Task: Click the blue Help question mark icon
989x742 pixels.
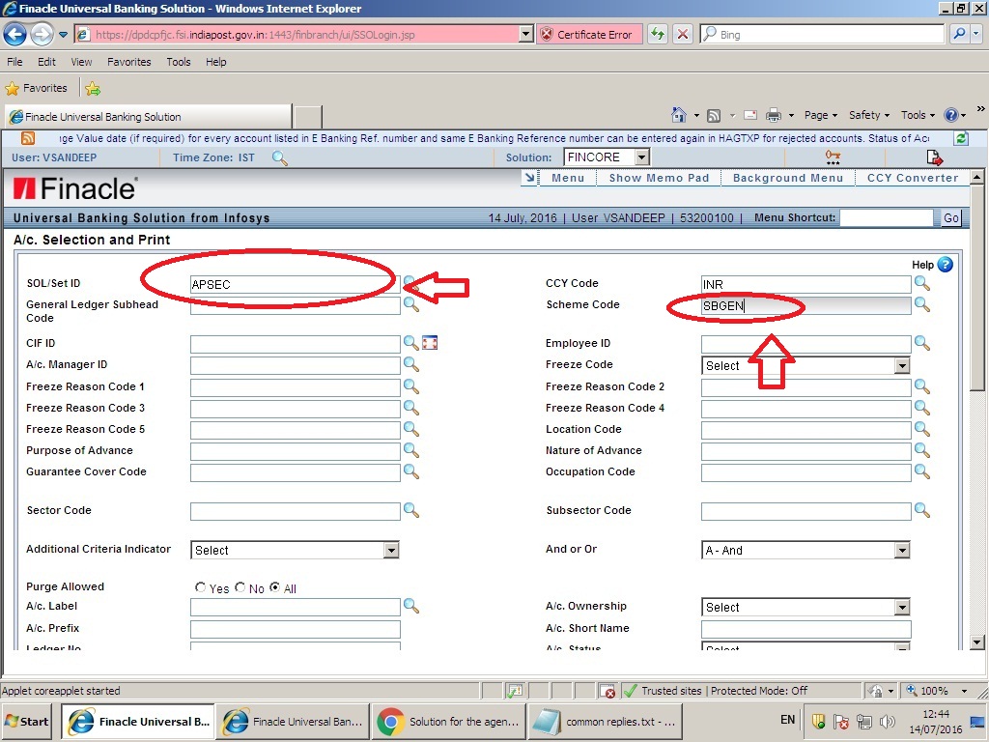Action: (x=945, y=264)
